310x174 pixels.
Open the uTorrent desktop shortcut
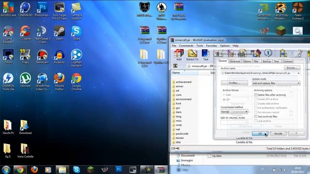point(25,80)
